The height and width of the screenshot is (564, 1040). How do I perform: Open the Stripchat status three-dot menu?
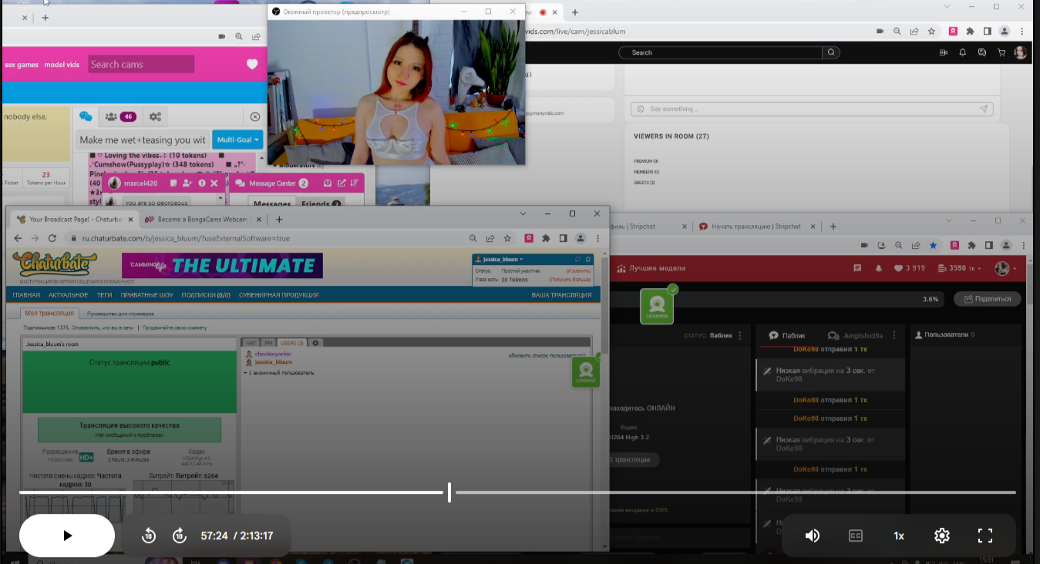tap(740, 336)
